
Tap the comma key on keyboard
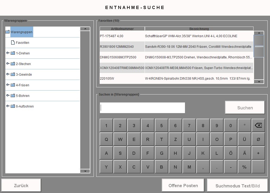(203, 167)
